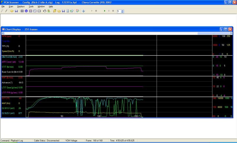Click the chart scrollbar left arrow
The image size is (237, 143).
tap(3, 33)
